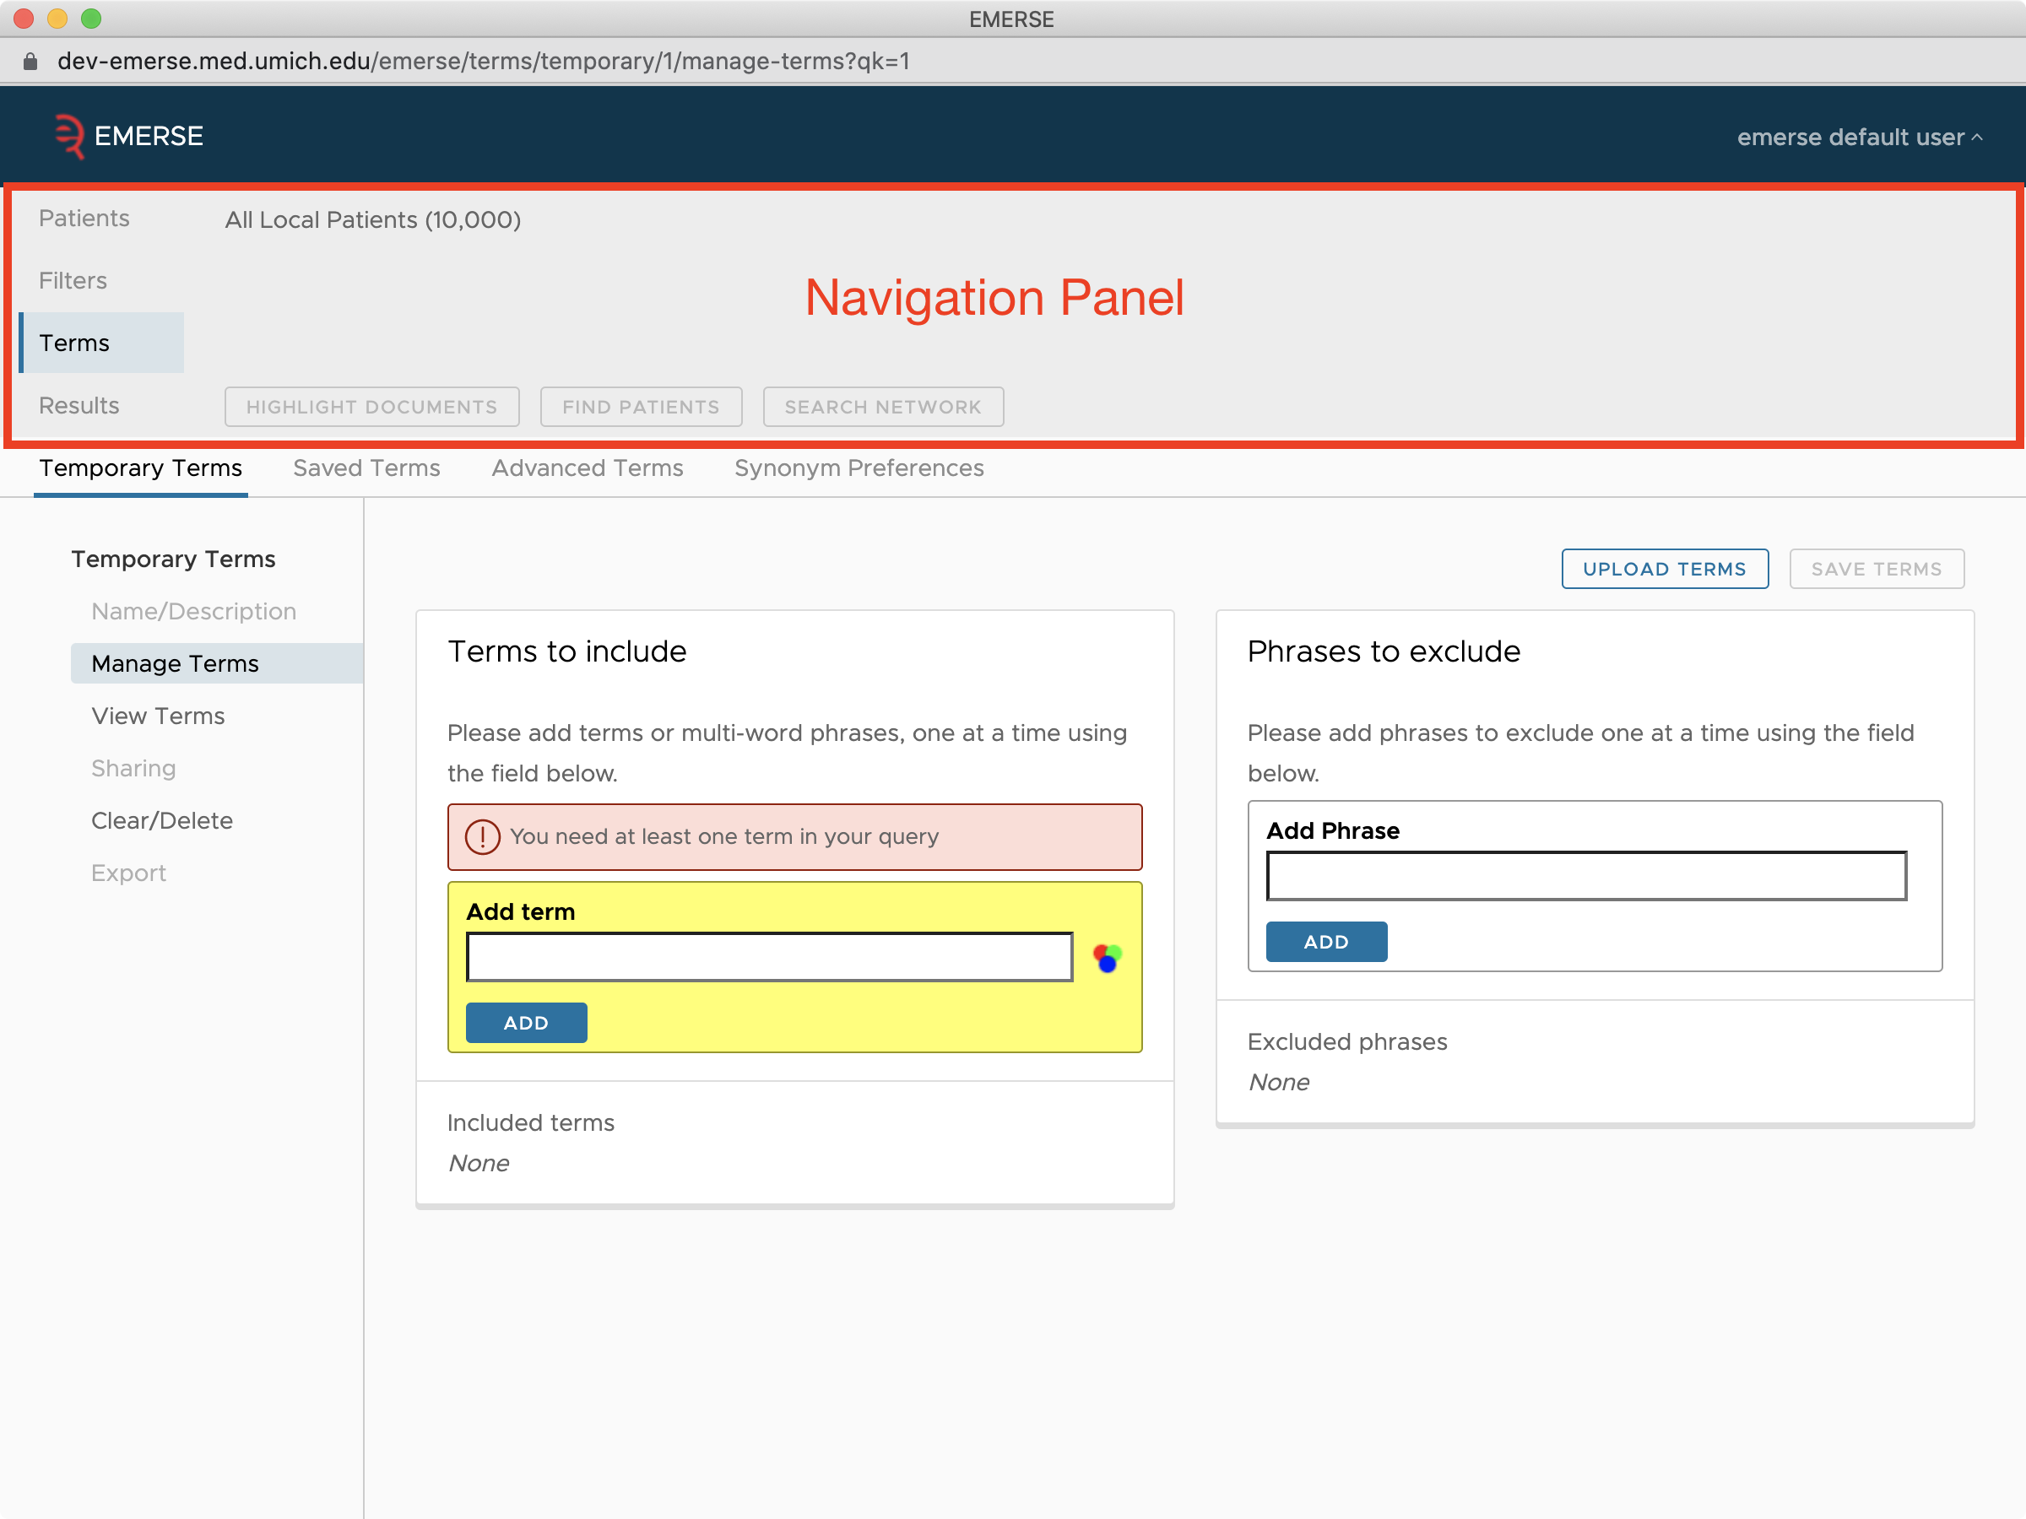Click Temporary Terms sidebar heading
This screenshot has height=1519, width=2026.
[173, 559]
